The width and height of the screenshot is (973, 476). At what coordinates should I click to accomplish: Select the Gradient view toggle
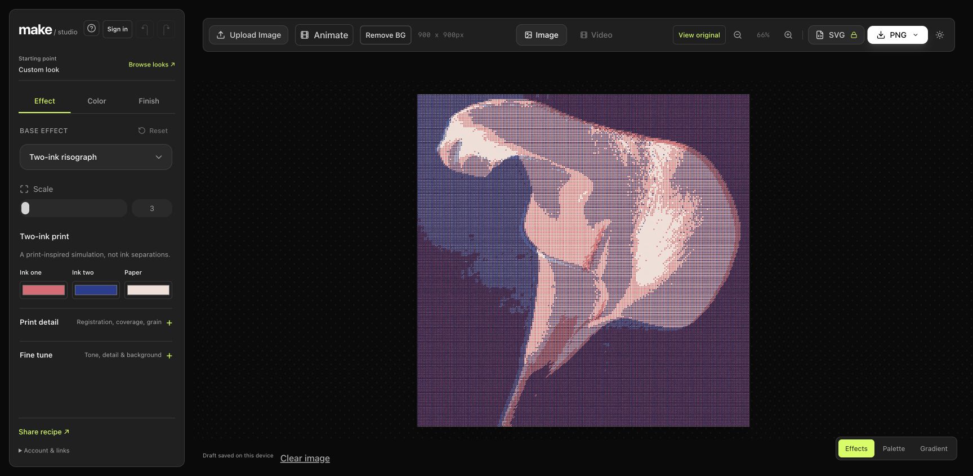(x=934, y=448)
